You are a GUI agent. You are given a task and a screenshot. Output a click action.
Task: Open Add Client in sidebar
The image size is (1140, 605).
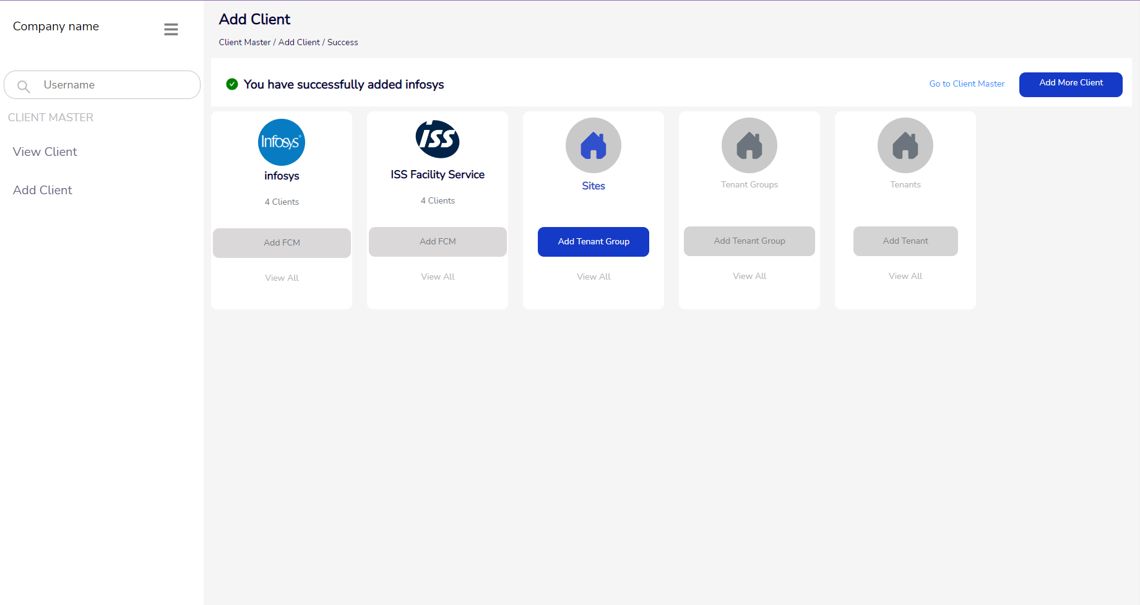[x=43, y=190]
